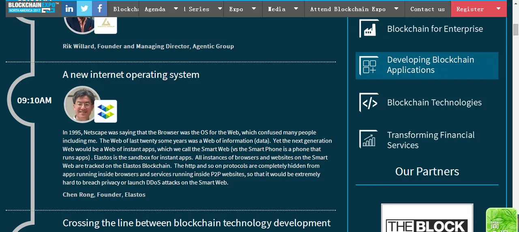Go to the Contact us page
This screenshot has height=232, width=519.
point(427,9)
